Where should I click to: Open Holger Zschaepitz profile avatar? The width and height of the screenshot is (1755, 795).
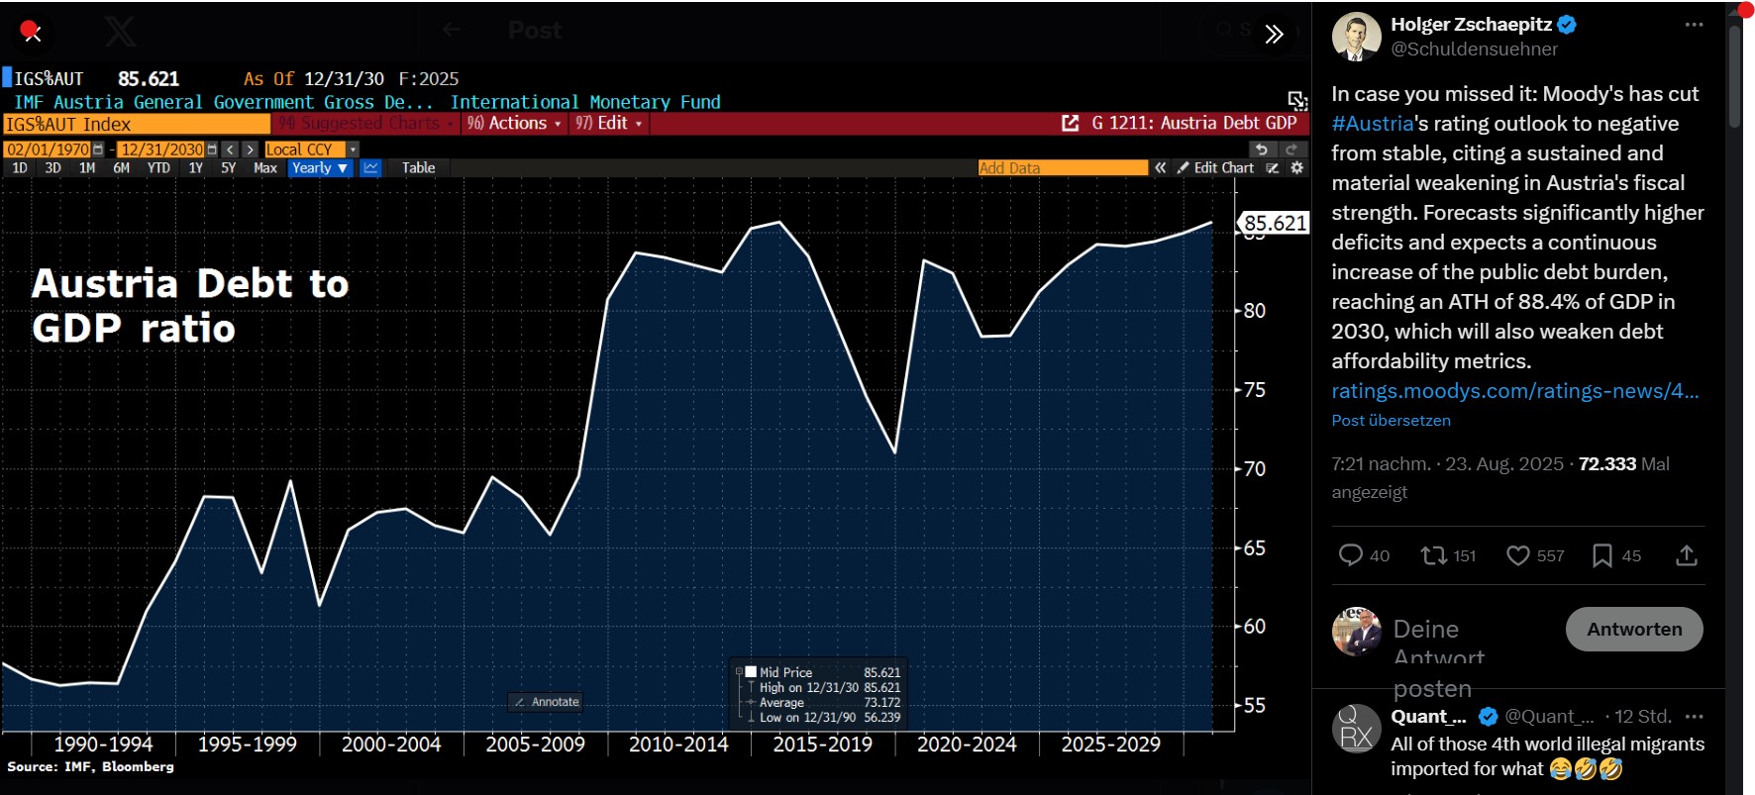[x=1356, y=38]
